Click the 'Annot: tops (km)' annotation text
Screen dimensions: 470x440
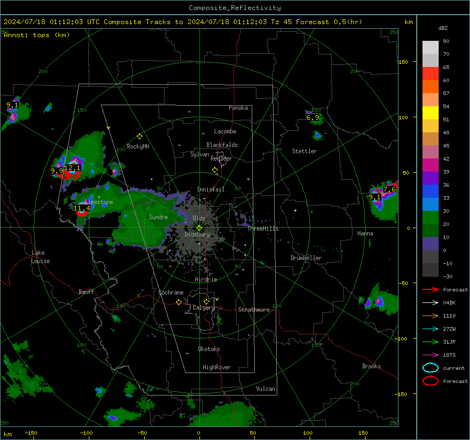(x=37, y=35)
